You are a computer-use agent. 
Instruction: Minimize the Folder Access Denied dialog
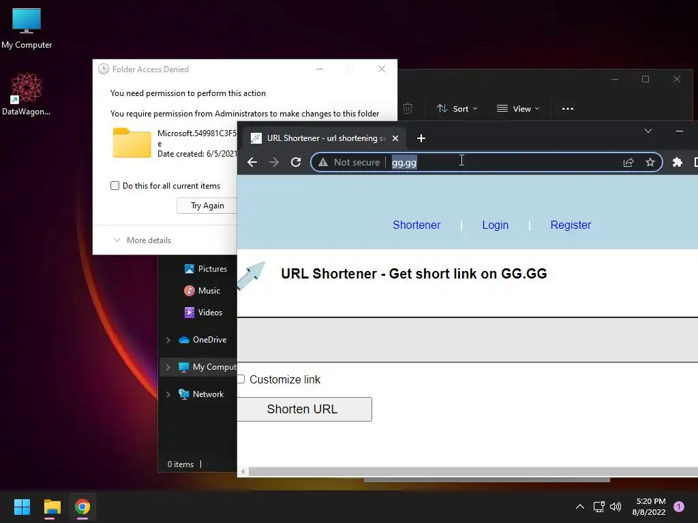pyautogui.click(x=320, y=69)
